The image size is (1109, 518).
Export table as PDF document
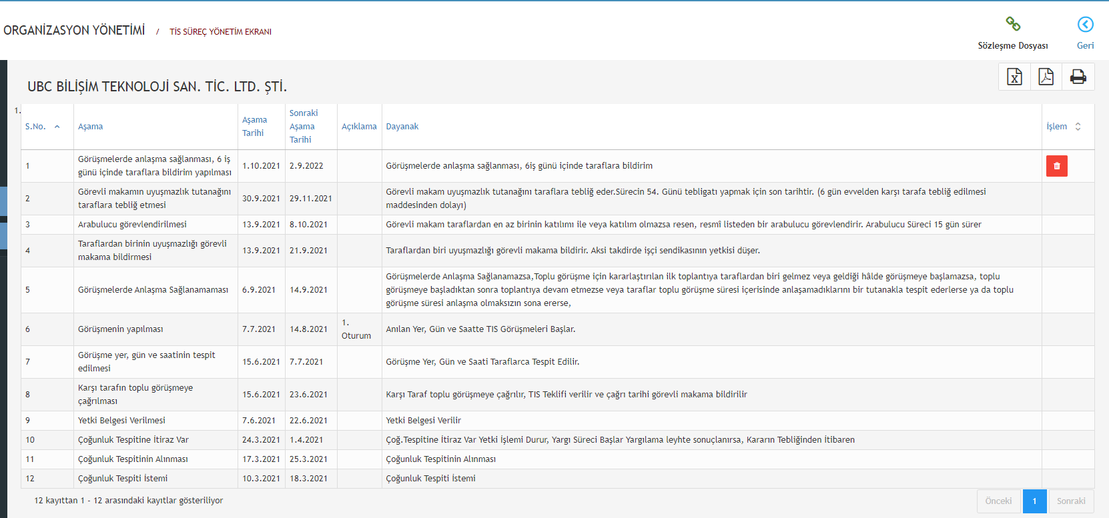[x=1046, y=77]
